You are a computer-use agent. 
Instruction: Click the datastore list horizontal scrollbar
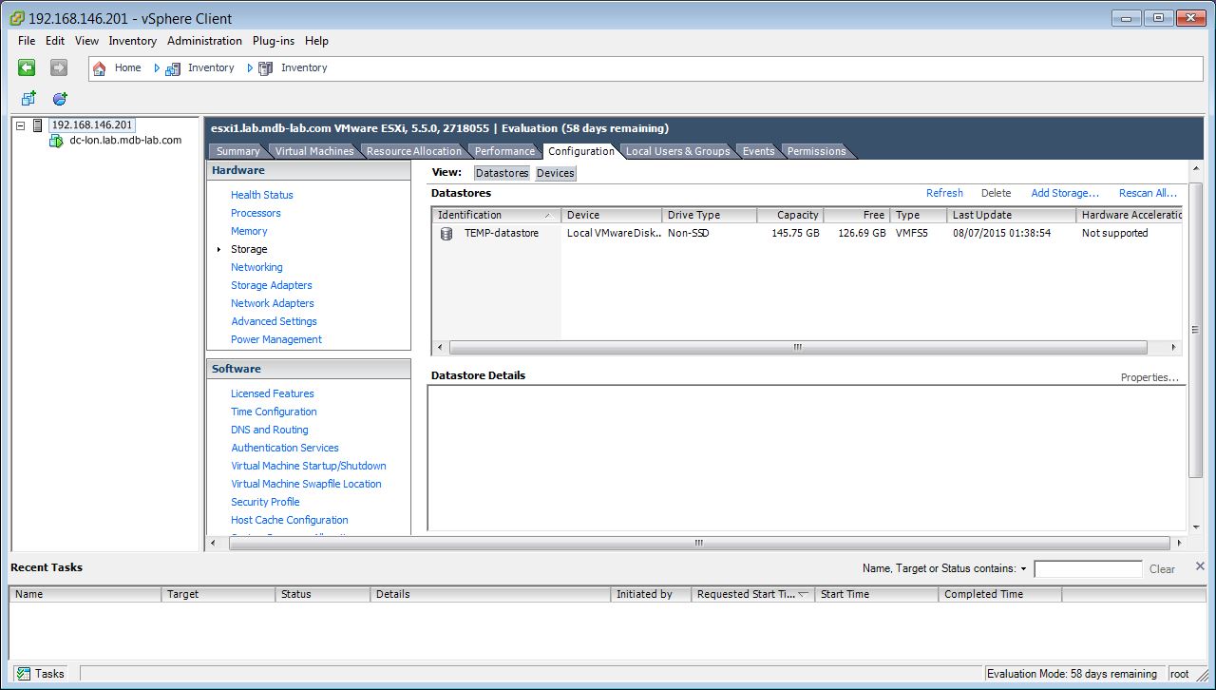click(x=798, y=348)
